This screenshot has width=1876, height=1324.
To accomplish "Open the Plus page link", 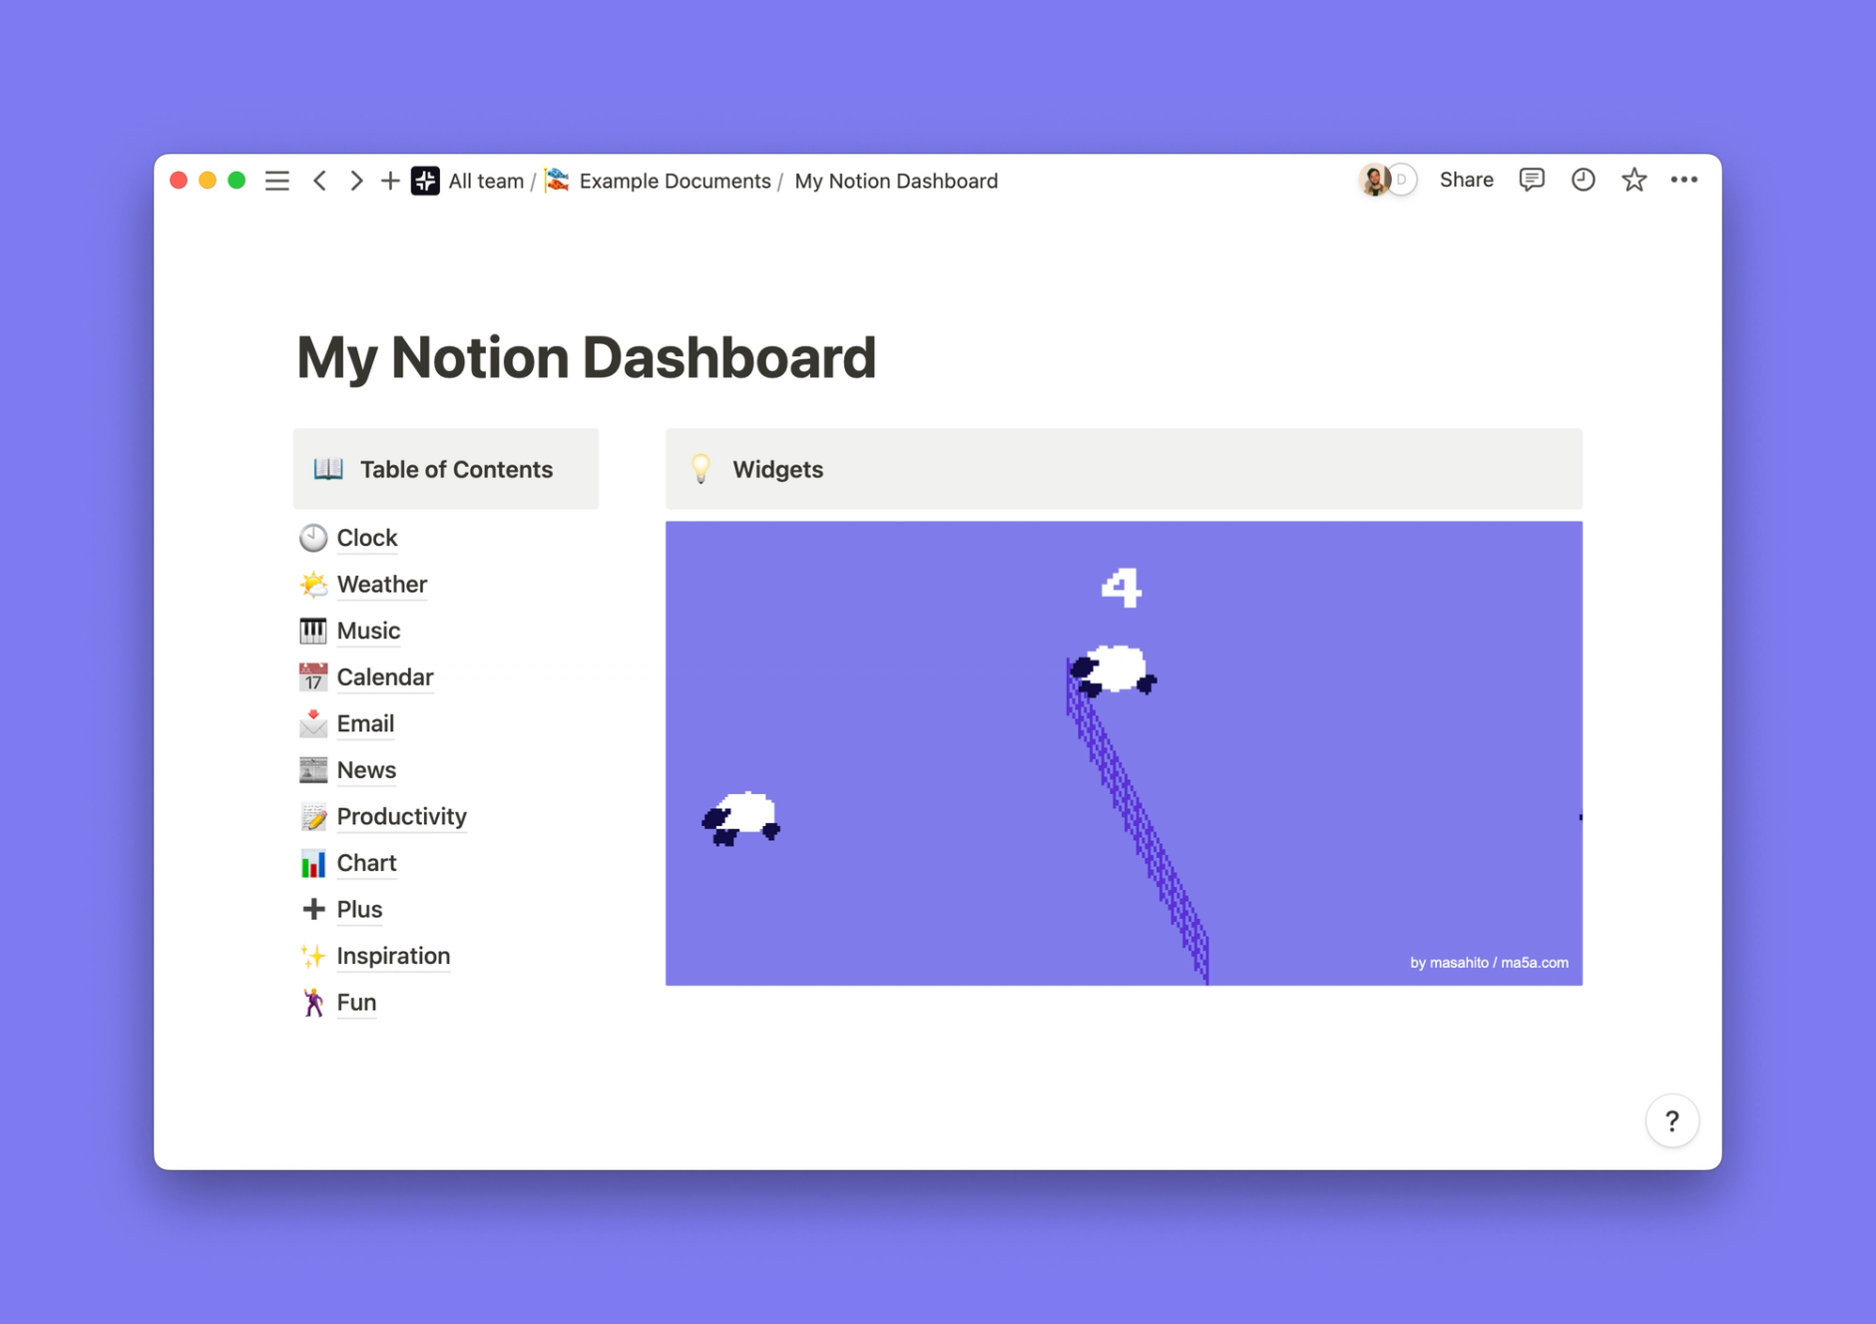I will [x=359, y=909].
